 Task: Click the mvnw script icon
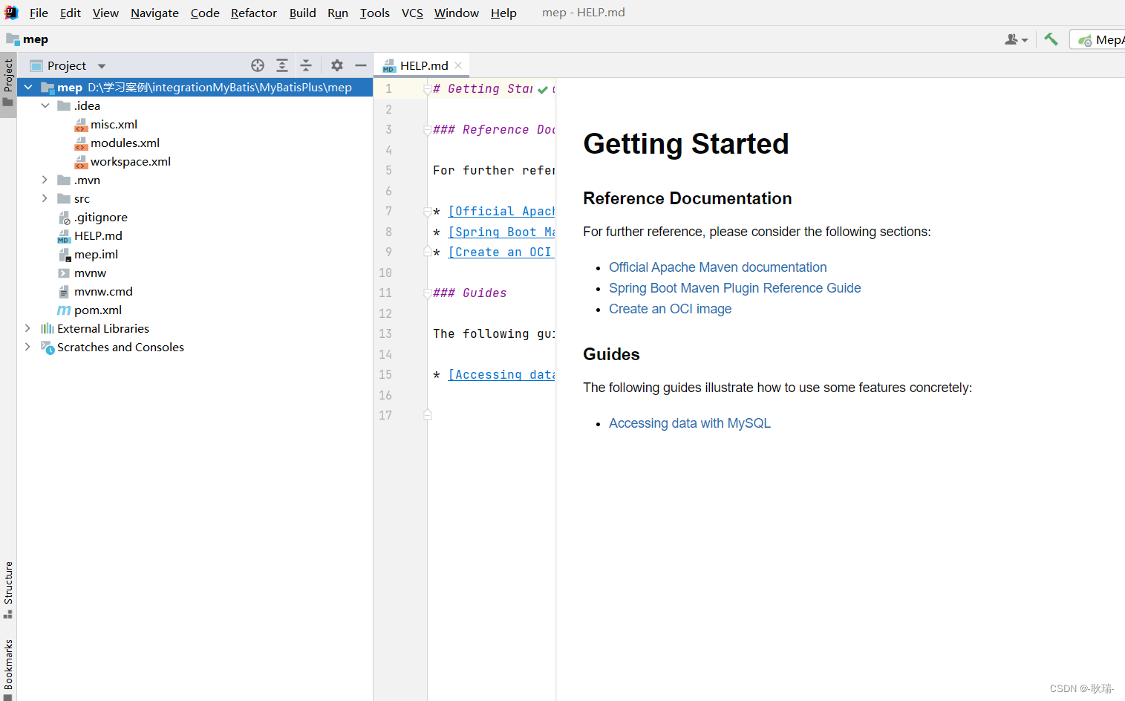click(x=64, y=273)
